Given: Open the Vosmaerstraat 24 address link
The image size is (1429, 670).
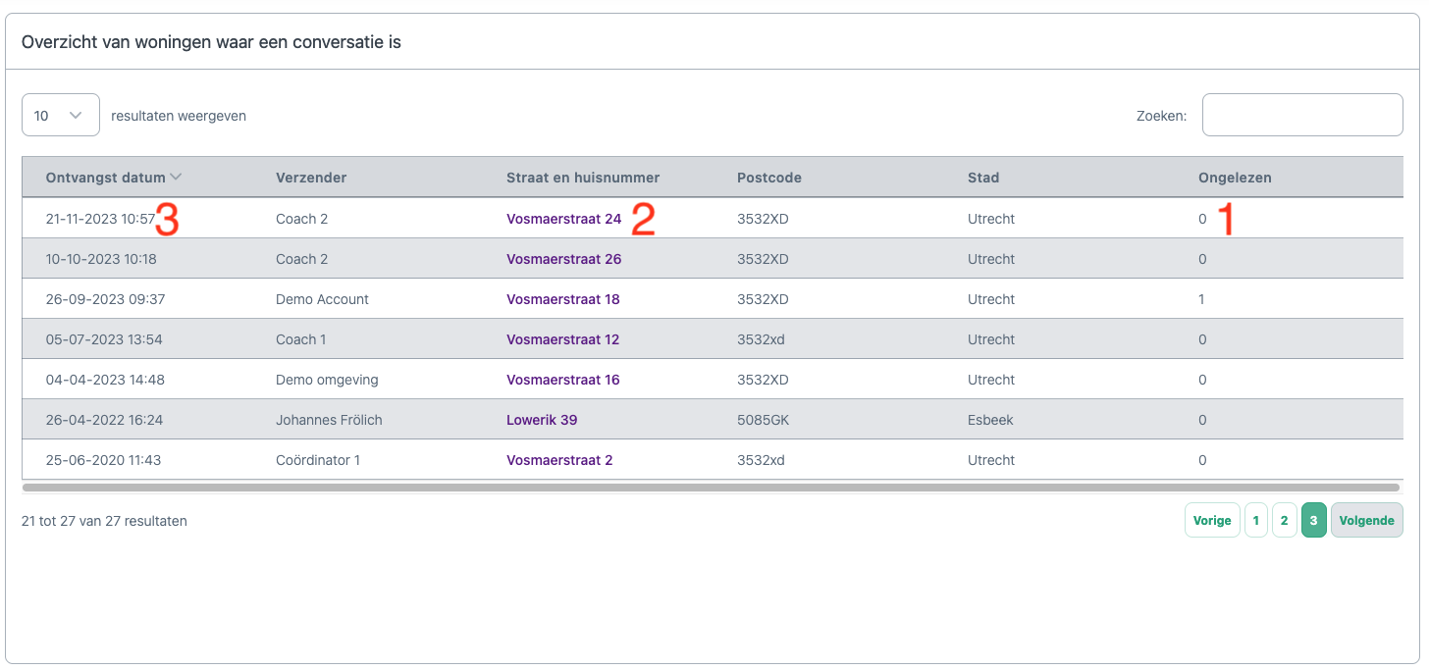Looking at the screenshot, I should 563,219.
